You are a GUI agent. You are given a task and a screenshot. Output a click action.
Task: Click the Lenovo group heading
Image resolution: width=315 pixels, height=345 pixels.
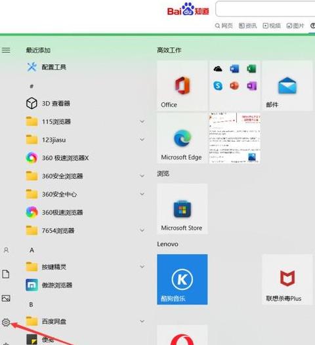tap(167, 244)
